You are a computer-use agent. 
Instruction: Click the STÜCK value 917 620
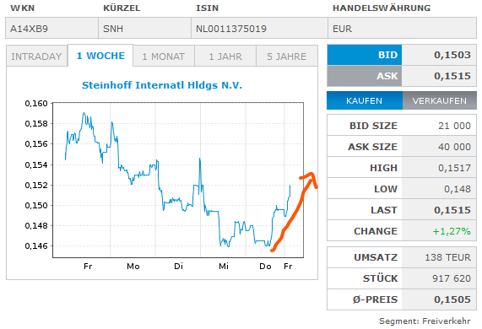(x=452, y=278)
